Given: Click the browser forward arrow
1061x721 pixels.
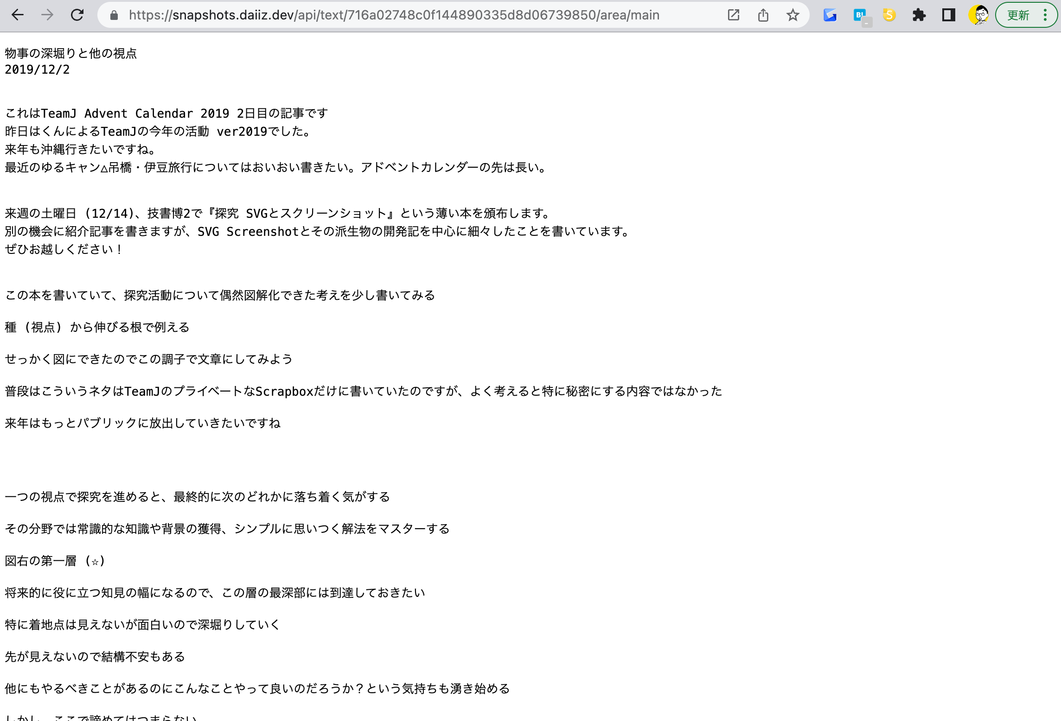Looking at the screenshot, I should (47, 15).
